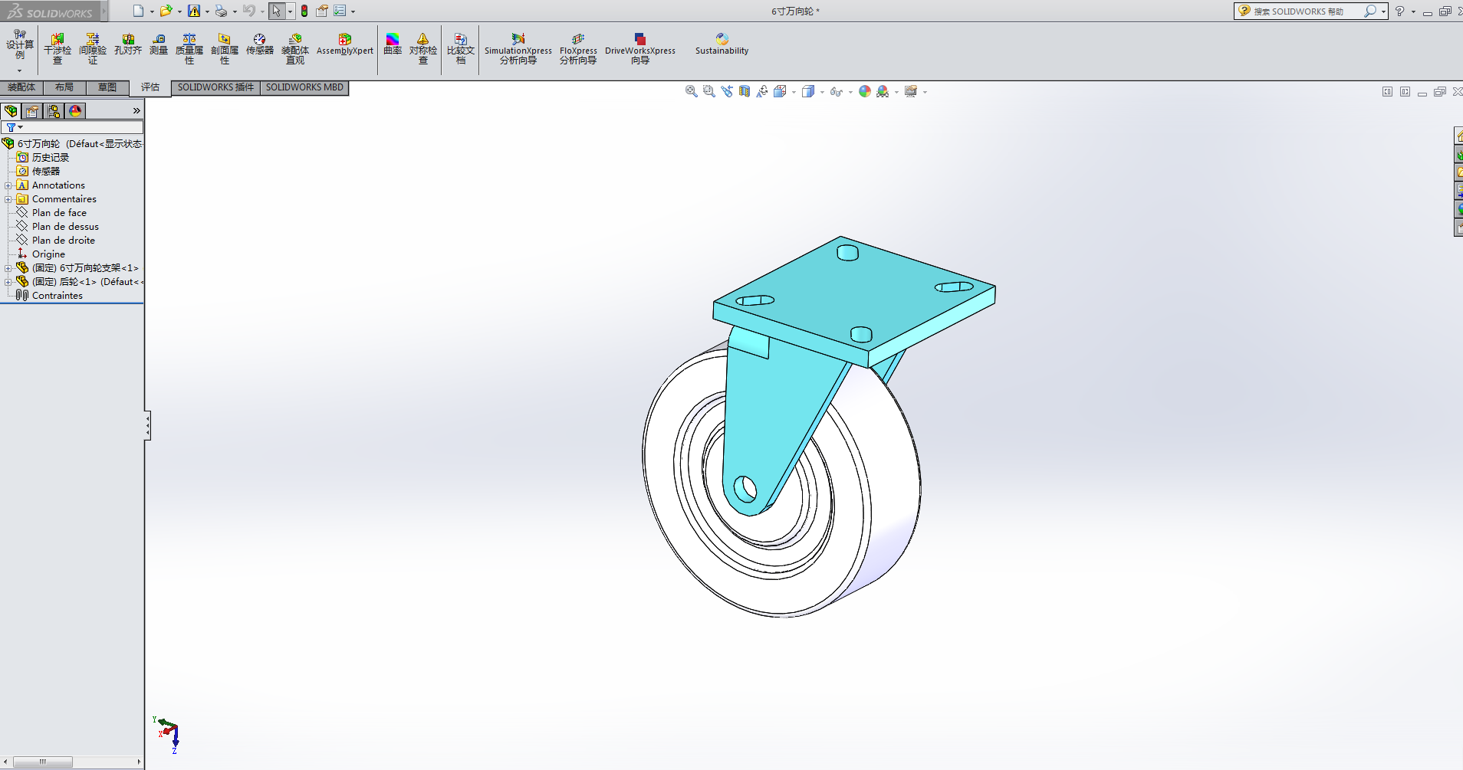Click the Edit Appearance color ball
Viewport: 1463px width, 770px height.
coord(865,91)
